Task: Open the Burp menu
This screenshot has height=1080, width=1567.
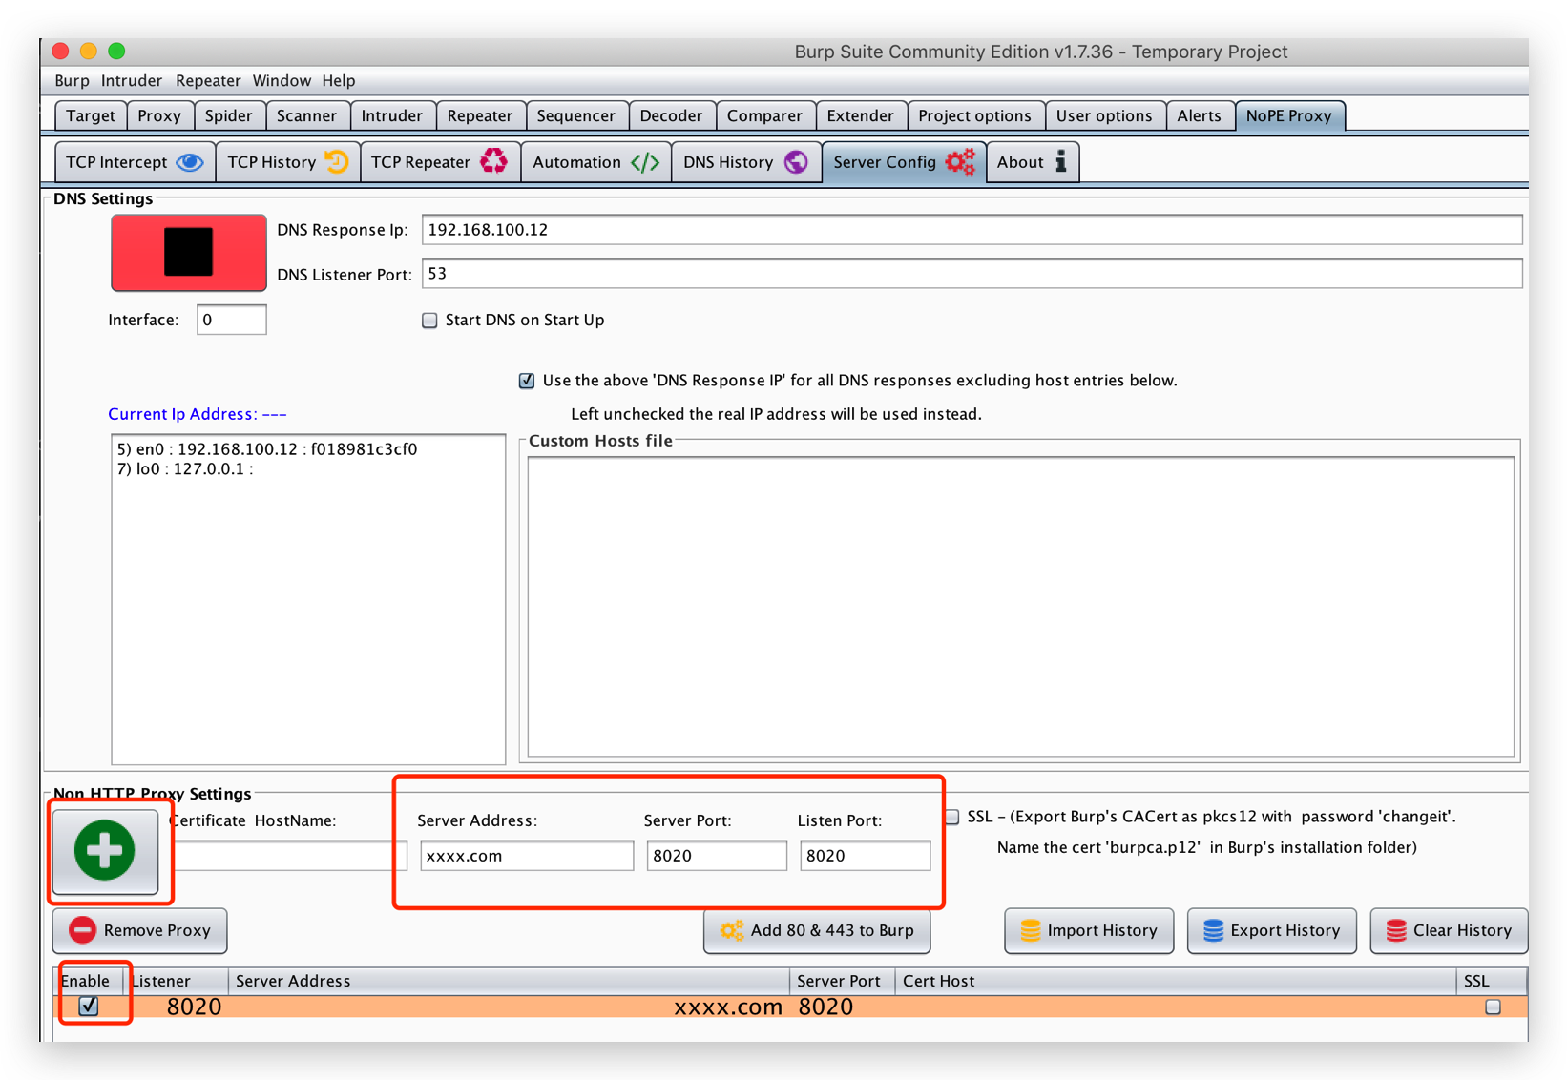Action: click(72, 81)
